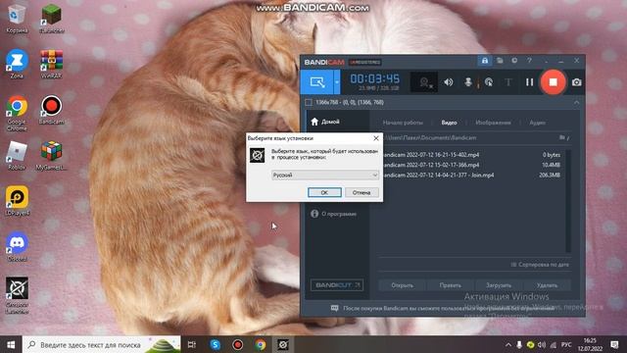Click the Bandicam desktop shortcut
This screenshot has width=627, height=353.
(52, 110)
